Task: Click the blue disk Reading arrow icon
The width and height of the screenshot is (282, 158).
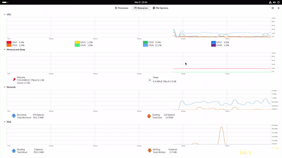Action: coord(14,151)
